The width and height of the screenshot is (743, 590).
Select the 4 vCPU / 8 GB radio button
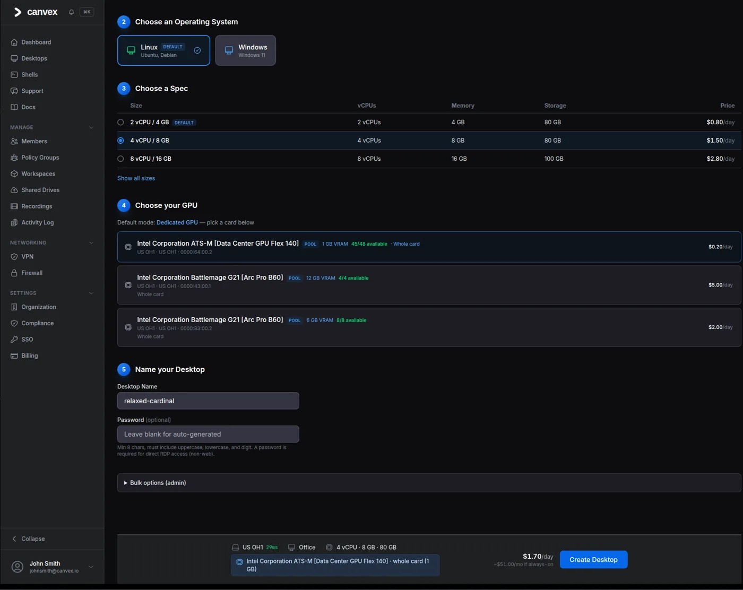point(120,141)
